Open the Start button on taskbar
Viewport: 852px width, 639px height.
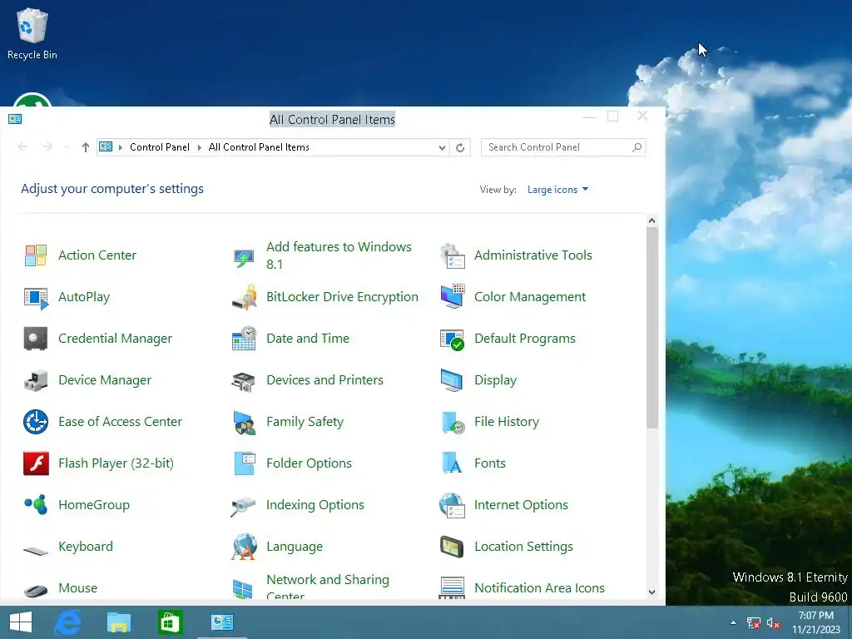[x=21, y=622]
